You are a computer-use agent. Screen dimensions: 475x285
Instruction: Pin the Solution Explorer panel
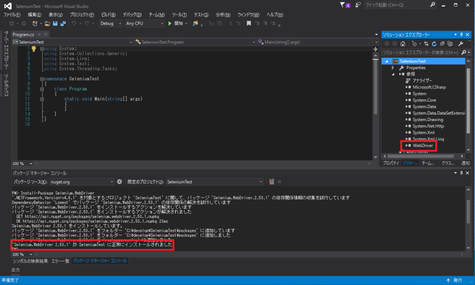(x=462, y=34)
